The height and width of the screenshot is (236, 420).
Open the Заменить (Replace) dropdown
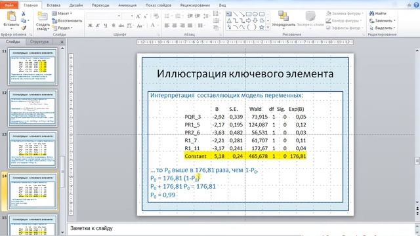383,20
